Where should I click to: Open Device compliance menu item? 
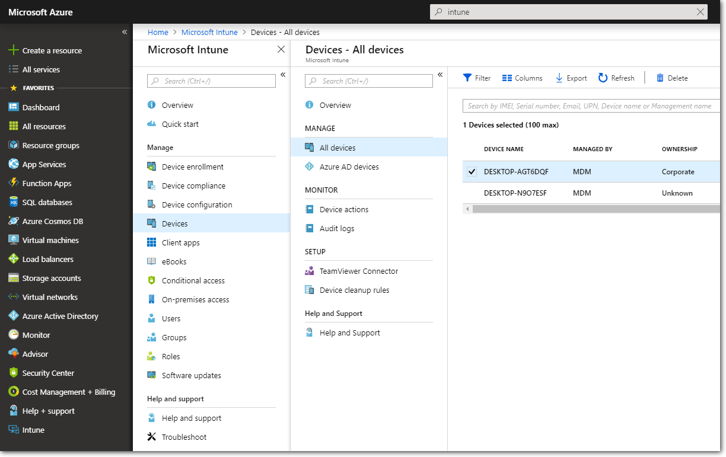click(193, 186)
